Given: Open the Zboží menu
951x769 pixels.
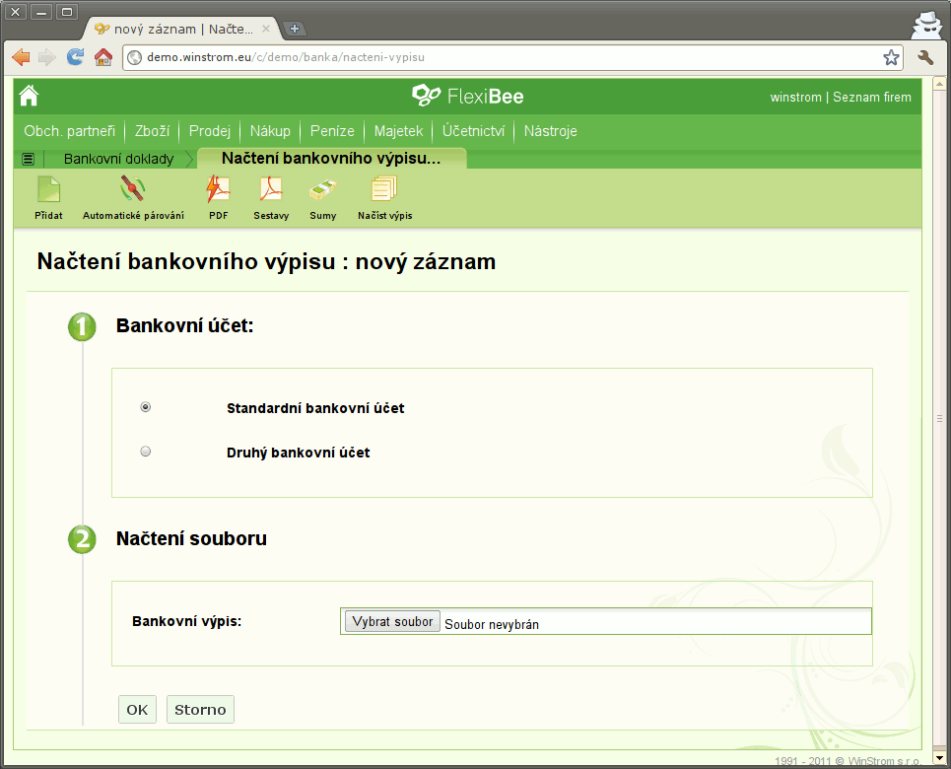Looking at the screenshot, I should [x=152, y=131].
